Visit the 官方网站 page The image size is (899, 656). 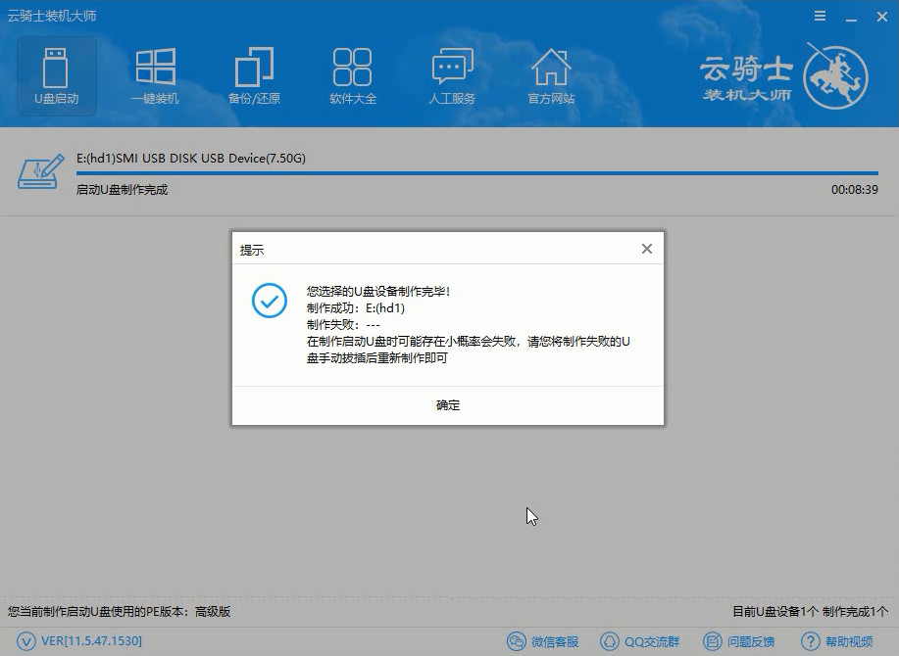coord(552,73)
